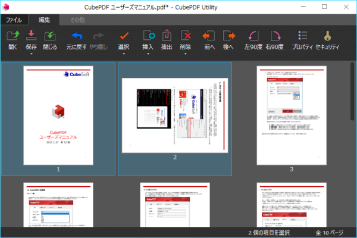Click the 閉じる (Close file) icon
Viewport: 357px width, 238px height.
click(x=50, y=36)
